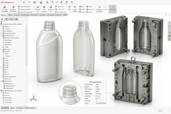Image resolution: width=171 pixels, height=114 pixels.
Task: Open the dropdown arrow under Reference Geometry
Action: click(x=99, y=13)
